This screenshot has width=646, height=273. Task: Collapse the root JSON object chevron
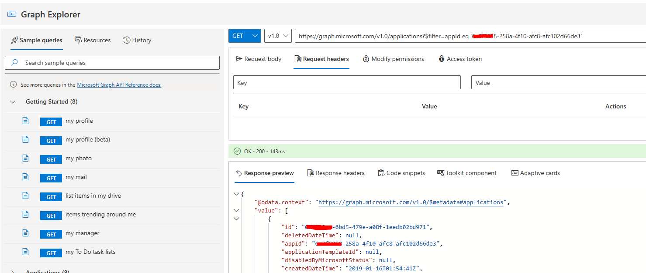click(x=236, y=194)
